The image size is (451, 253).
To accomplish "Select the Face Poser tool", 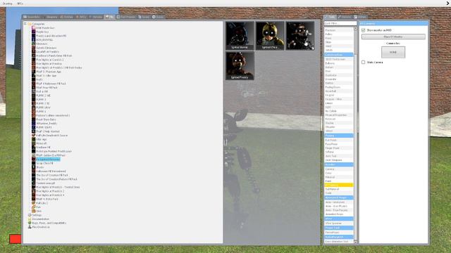I will click(x=339, y=144).
